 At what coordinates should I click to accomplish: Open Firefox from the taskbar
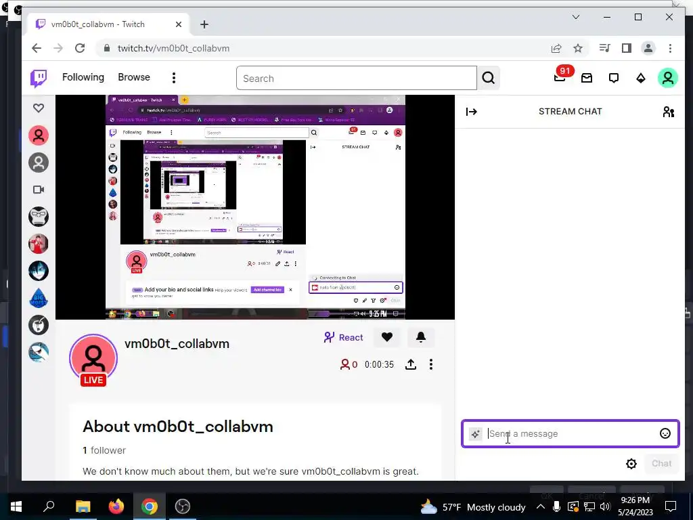point(116,506)
